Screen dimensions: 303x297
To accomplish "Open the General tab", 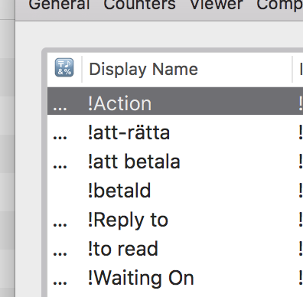I will (59, 5).
